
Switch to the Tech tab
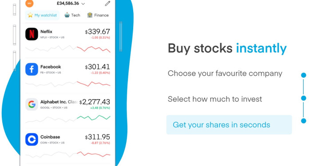click(x=72, y=15)
